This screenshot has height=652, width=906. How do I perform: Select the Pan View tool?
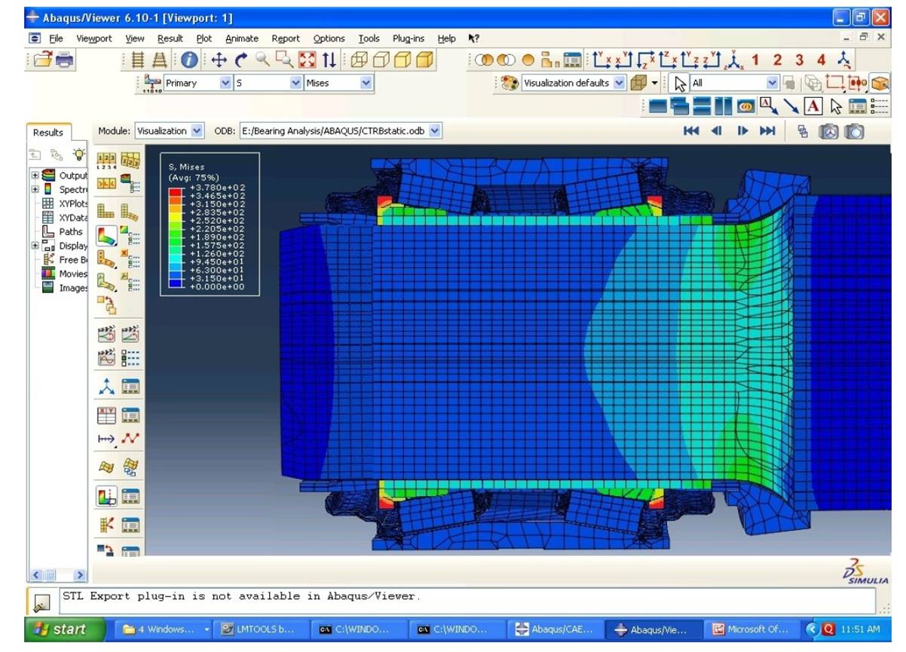pyautogui.click(x=219, y=60)
